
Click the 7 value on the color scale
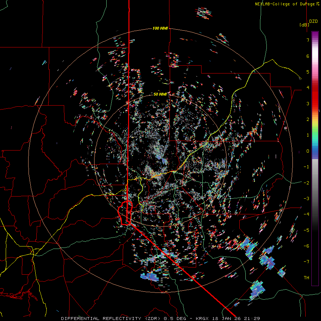point(308,40)
